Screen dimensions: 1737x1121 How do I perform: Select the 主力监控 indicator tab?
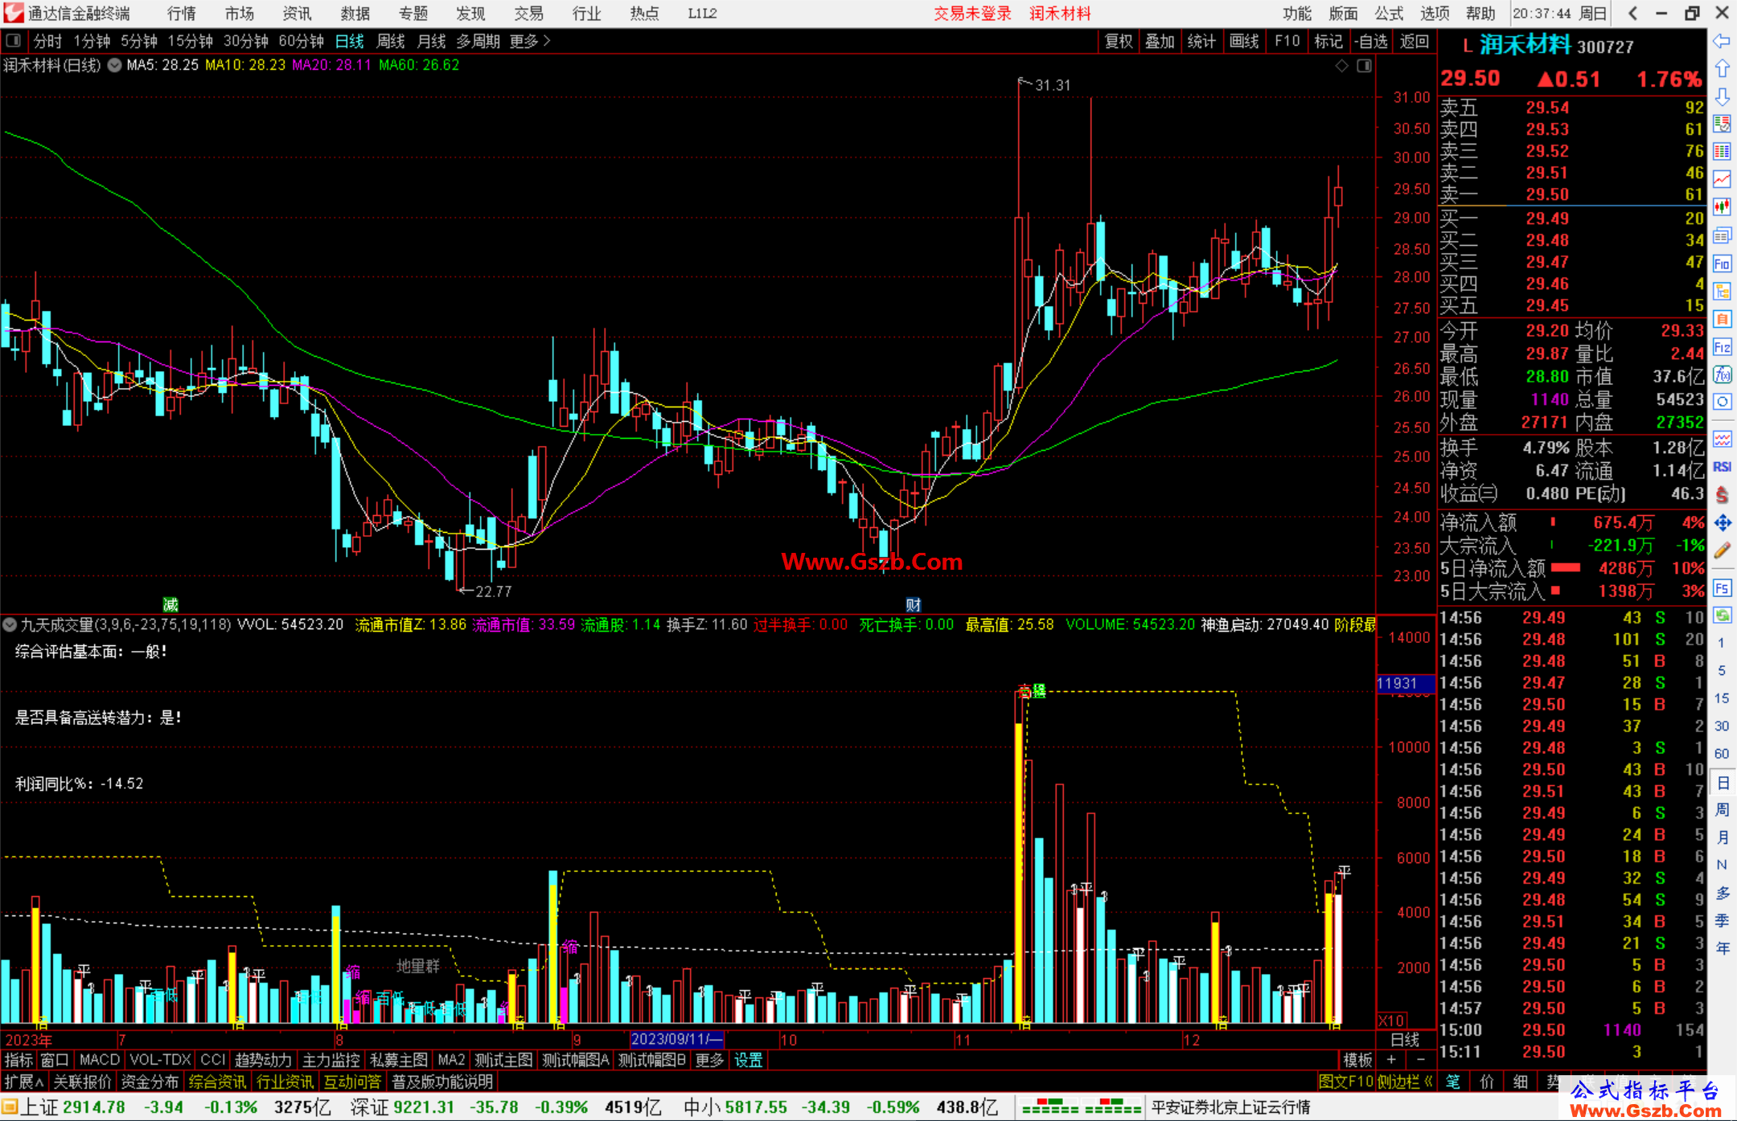tap(331, 1061)
